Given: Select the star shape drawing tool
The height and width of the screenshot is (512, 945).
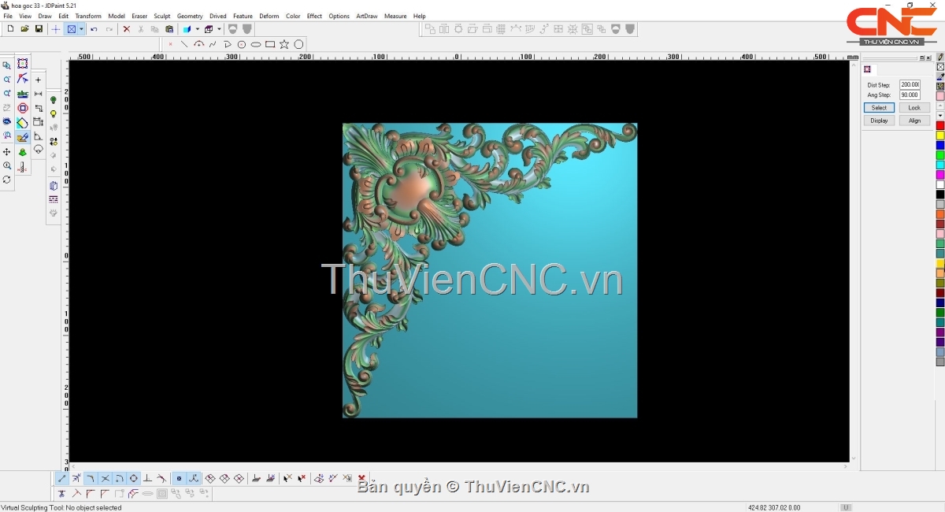Looking at the screenshot, I should pyautogui.click(x=284, y=44).
